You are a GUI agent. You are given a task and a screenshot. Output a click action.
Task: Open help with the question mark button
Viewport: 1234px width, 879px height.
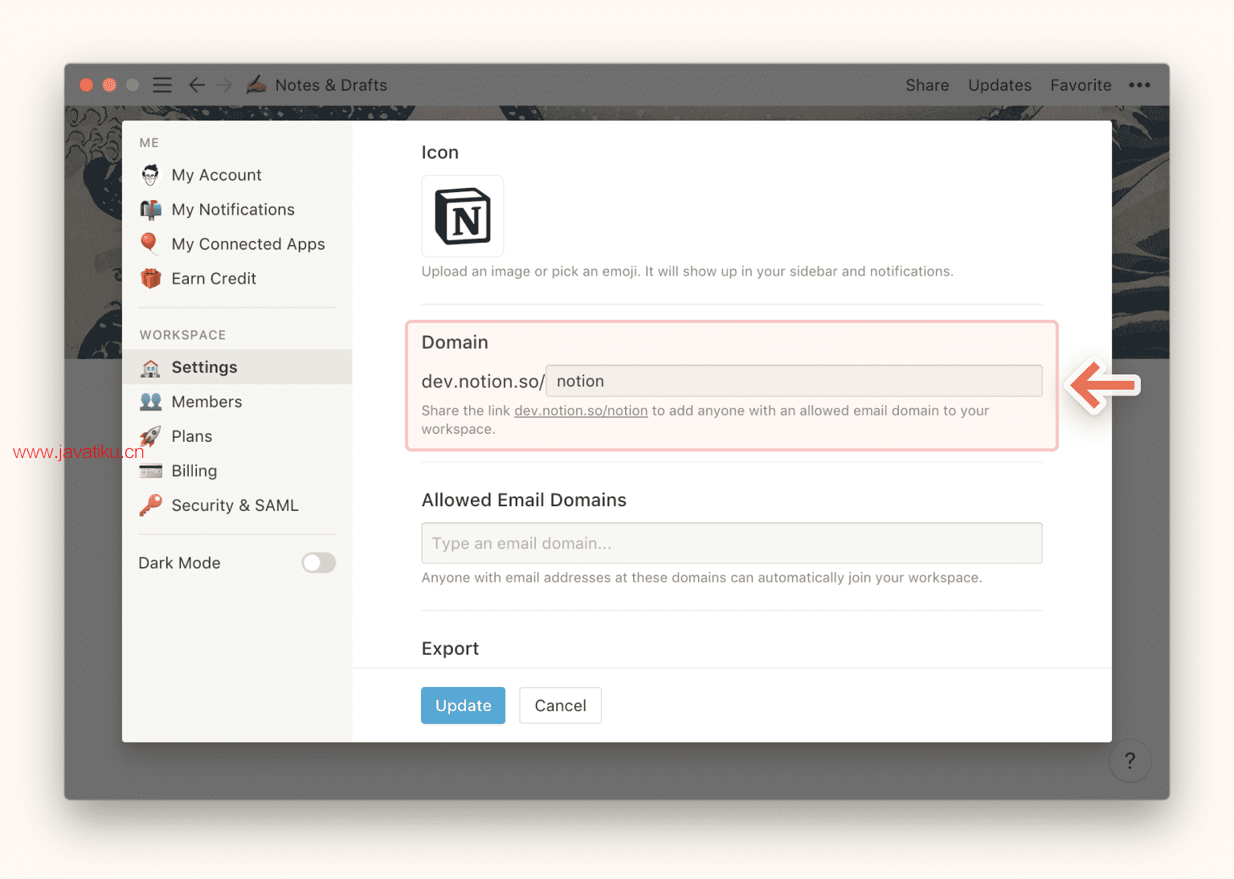pos(1130,760)
